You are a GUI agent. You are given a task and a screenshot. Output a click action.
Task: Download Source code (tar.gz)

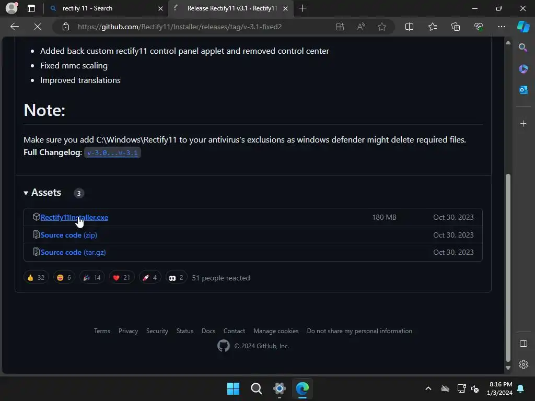point(73,252)
